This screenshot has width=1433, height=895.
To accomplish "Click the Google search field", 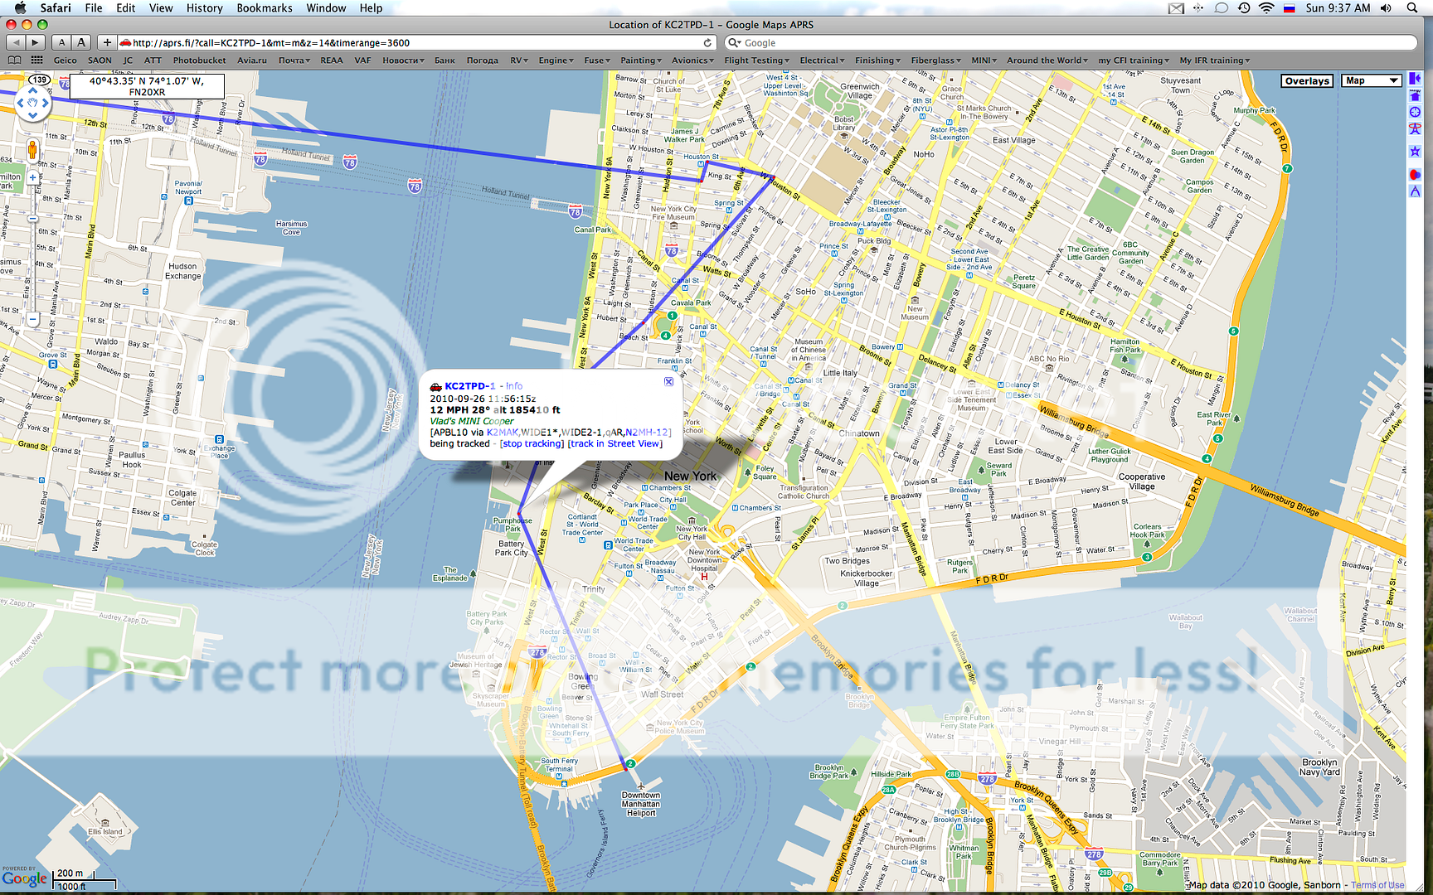I will coord(1070,43).
